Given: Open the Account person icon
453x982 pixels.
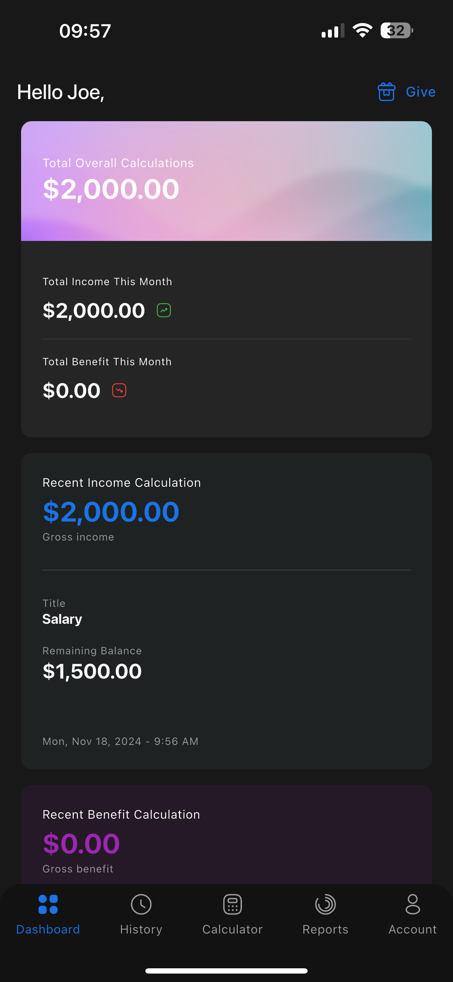Looking at the screenshot, I should tap(413, 904).
